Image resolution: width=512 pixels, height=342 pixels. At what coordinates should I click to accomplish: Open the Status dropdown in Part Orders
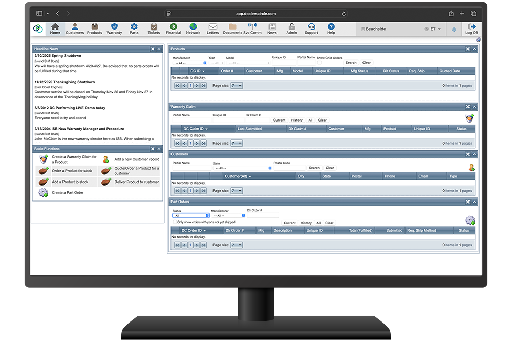pyautogui.click(x=190, y=216)
